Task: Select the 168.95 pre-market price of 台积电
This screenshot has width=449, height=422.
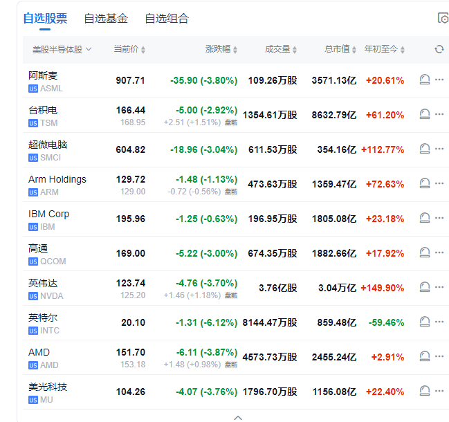Action: click(x=133, y=122)
